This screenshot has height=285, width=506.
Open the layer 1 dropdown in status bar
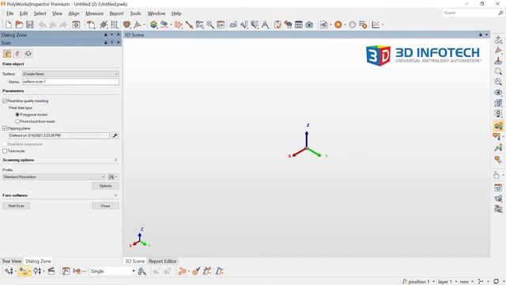point(456,282)
